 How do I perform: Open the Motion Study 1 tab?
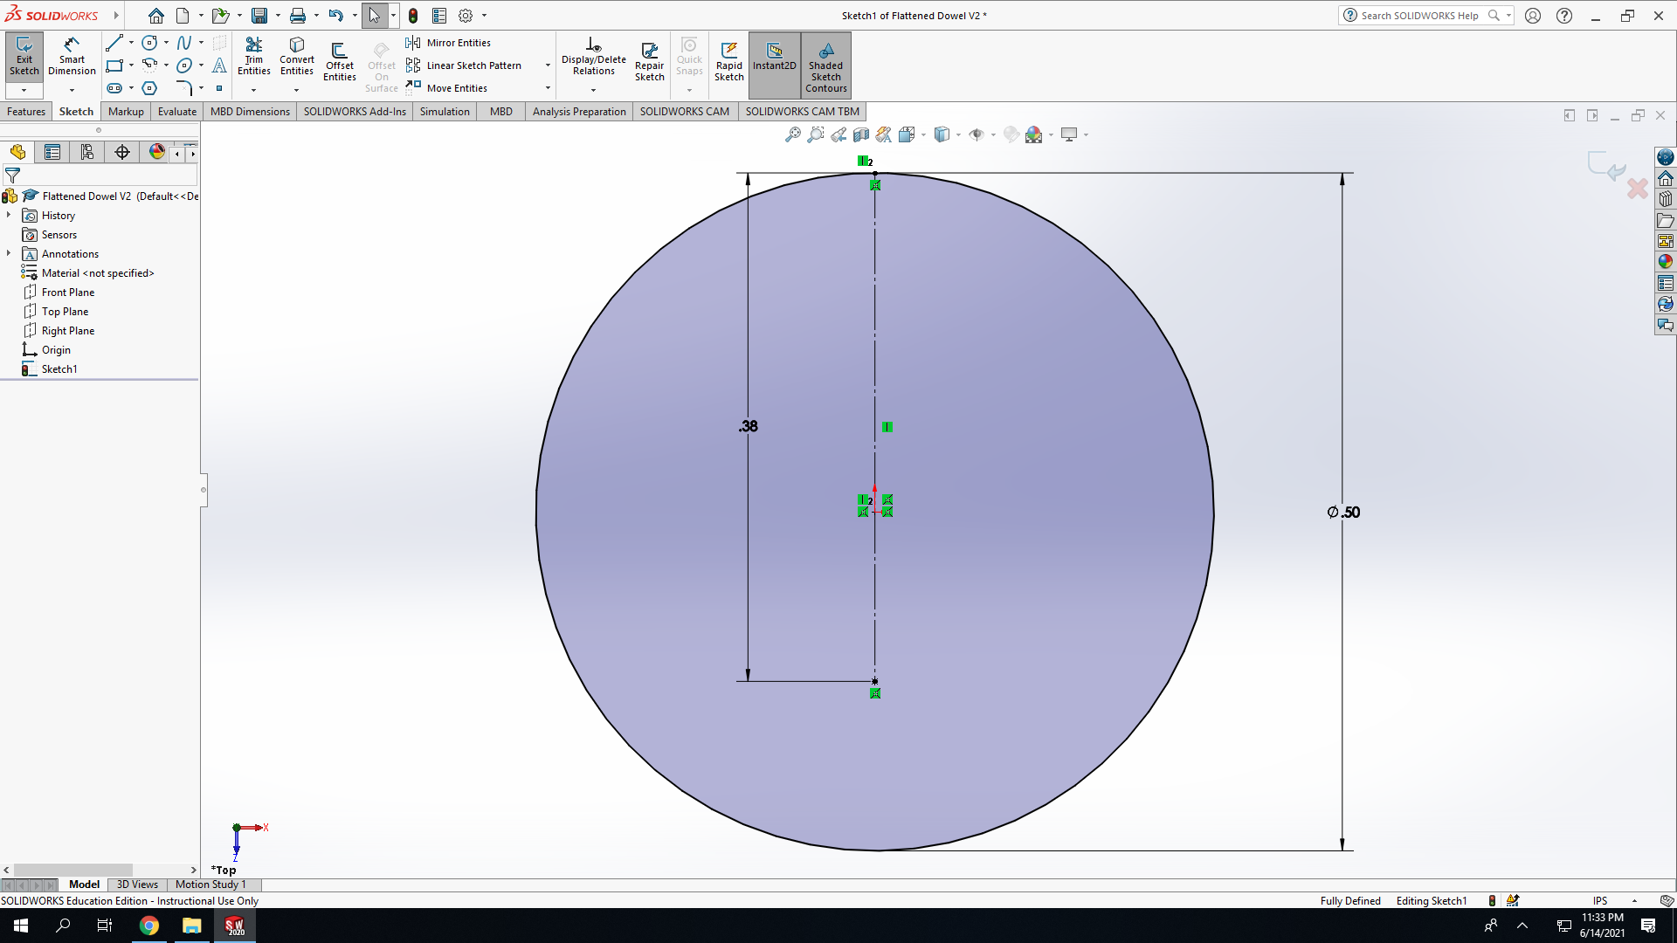click(x=210, y=884)
